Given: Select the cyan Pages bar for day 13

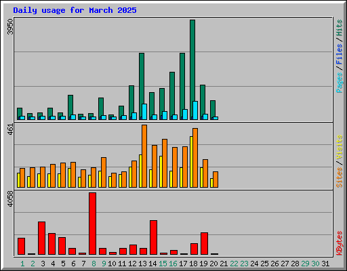Looking at the screenshot, I should pyautogui.click(x=144, y=112).
